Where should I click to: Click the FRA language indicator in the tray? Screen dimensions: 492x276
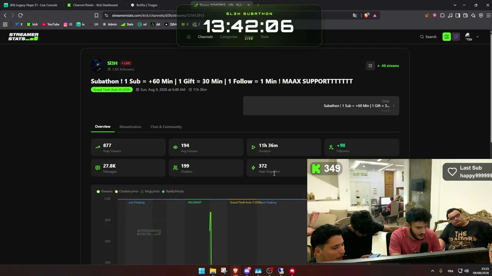(450, 271)
